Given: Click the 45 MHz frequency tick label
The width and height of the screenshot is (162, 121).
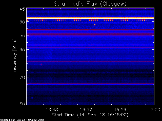Looking at the screenshot, I should pyautogui.click(x=22, y=9).
